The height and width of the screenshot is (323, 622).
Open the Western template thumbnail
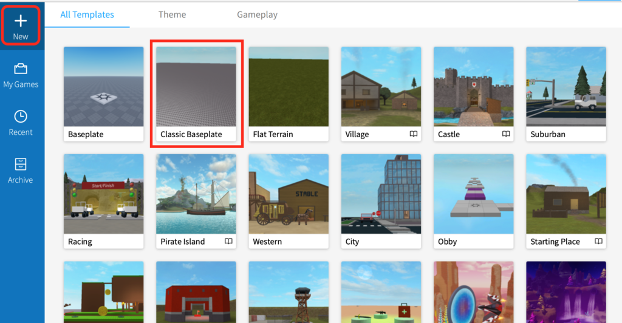(289, 194)
